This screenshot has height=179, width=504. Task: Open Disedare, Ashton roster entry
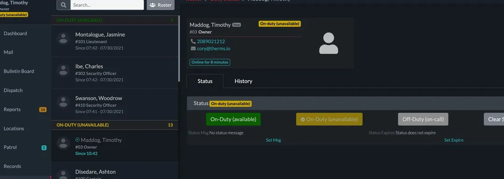point(115,171)
